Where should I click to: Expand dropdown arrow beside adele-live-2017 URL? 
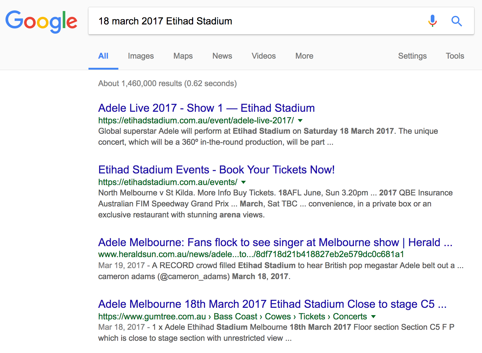(300, 121)
